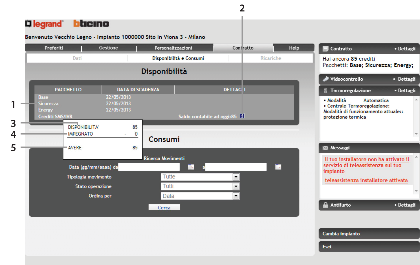This screenshot has width=420, height=265.
Task: Click the end date 'a' input field
Action: click(x=236, y=167)
